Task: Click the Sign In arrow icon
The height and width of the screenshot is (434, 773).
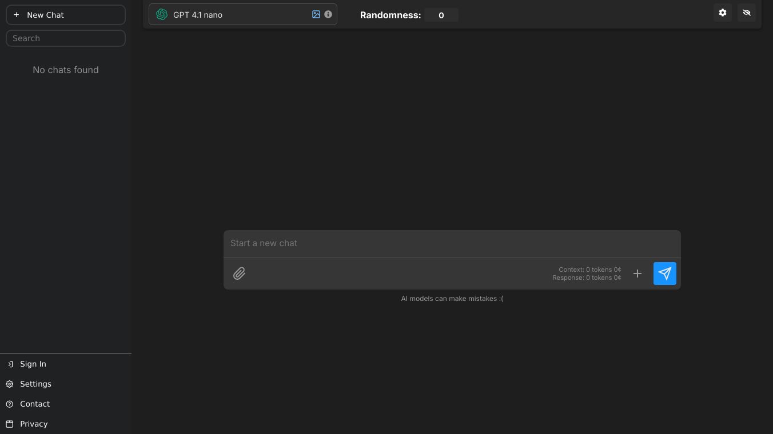Action: (10, 364)
